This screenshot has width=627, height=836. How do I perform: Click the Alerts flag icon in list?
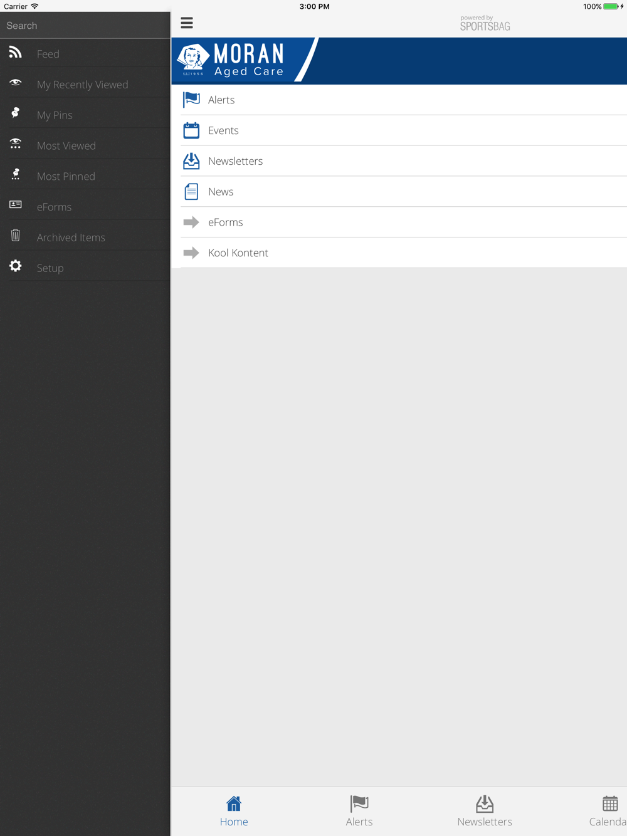pyautogui.click(x=191, y=100)
